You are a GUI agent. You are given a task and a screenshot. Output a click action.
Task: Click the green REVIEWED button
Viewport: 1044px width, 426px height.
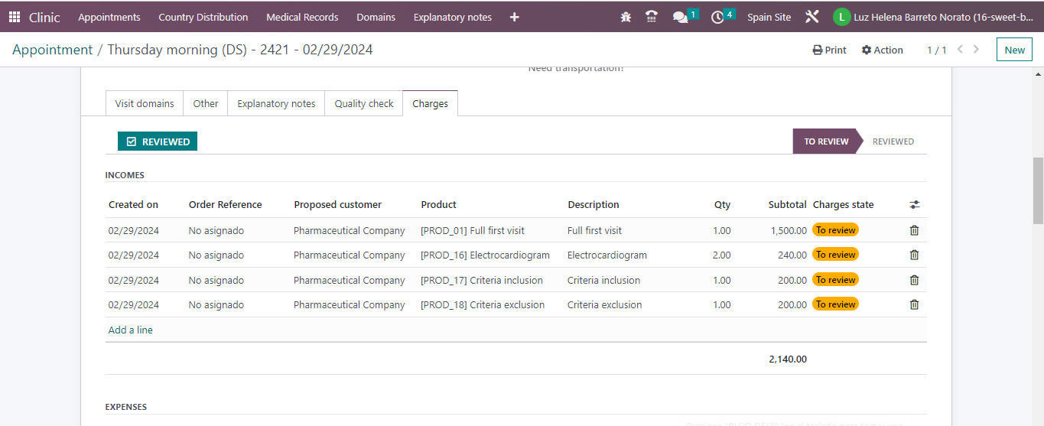click(158, 141)
